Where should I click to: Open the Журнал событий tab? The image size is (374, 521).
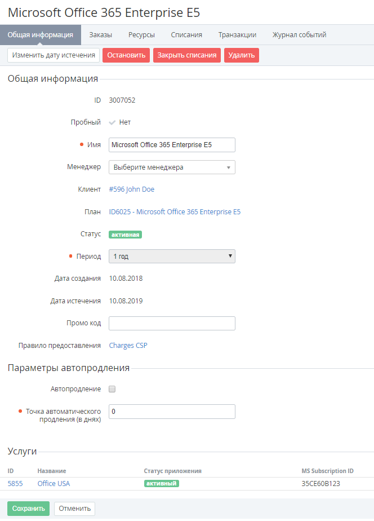coord(299,35)
